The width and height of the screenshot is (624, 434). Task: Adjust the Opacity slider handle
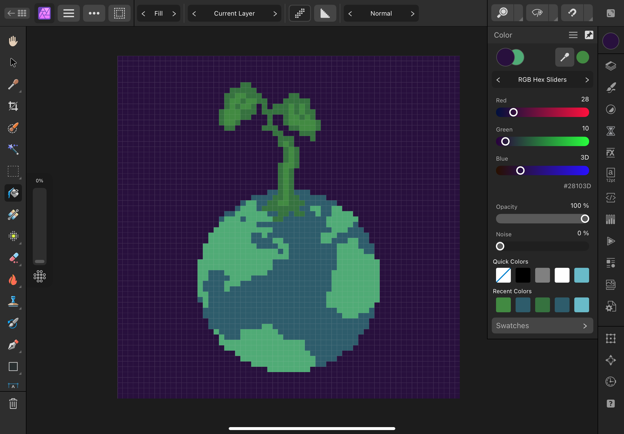coord(585,219)
